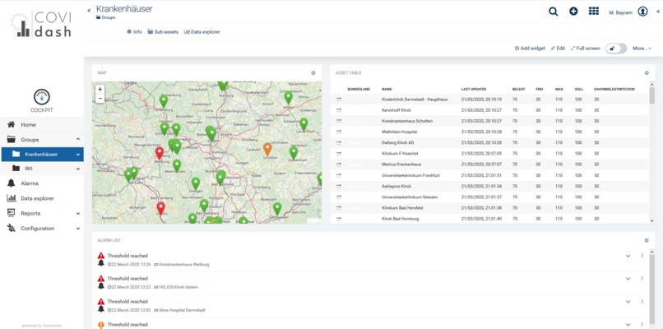Switch to the Sub-assets tab

pos(163,32)
